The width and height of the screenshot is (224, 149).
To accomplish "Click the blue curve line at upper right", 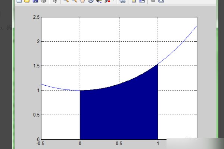I will 183,42.
